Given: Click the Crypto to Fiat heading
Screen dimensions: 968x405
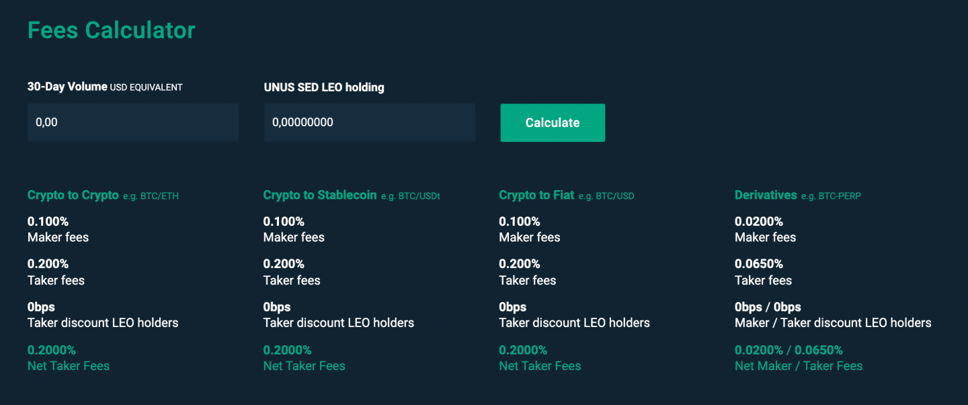Looking at the screenshot, I should (536, 195).
